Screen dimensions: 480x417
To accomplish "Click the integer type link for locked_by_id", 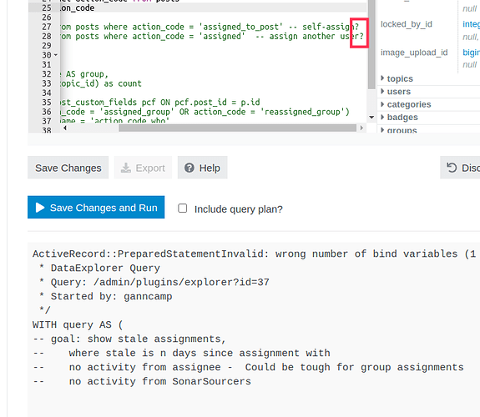I will click(x=472, y=24).
